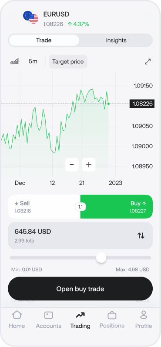Go to Home in bottom navigation
Image resolution: width=161 pixels, height=347 pixels.
point(17,319)
